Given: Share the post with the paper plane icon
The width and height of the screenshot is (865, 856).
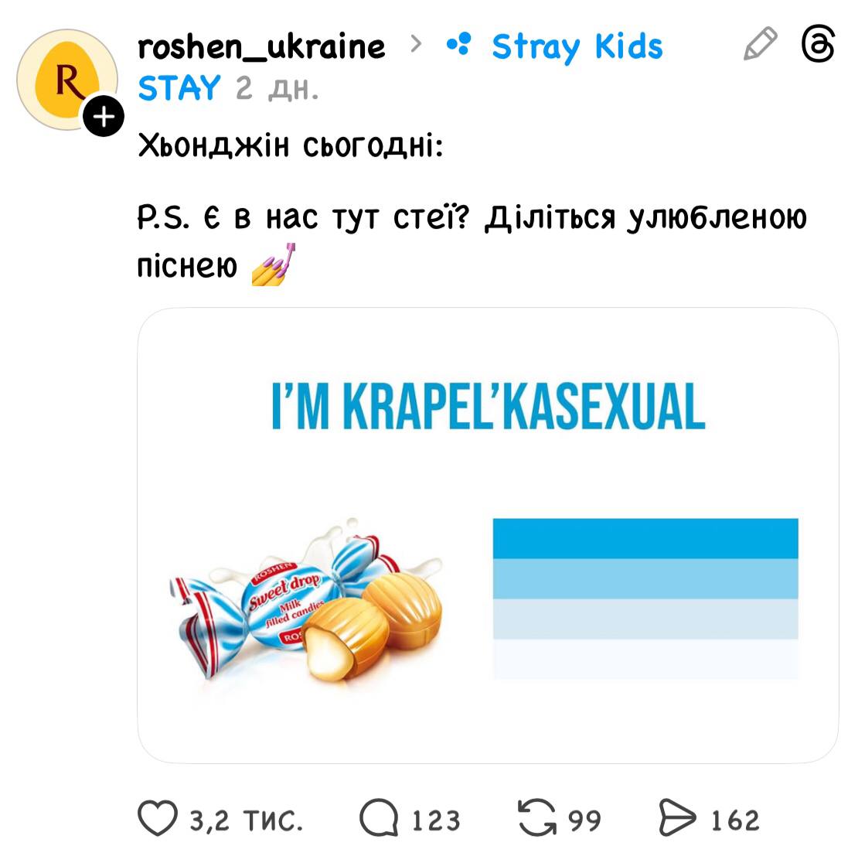Looking at the screenshot, I should click(677, 820).
